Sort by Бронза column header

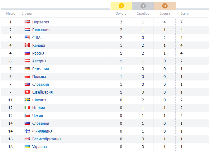165,13
